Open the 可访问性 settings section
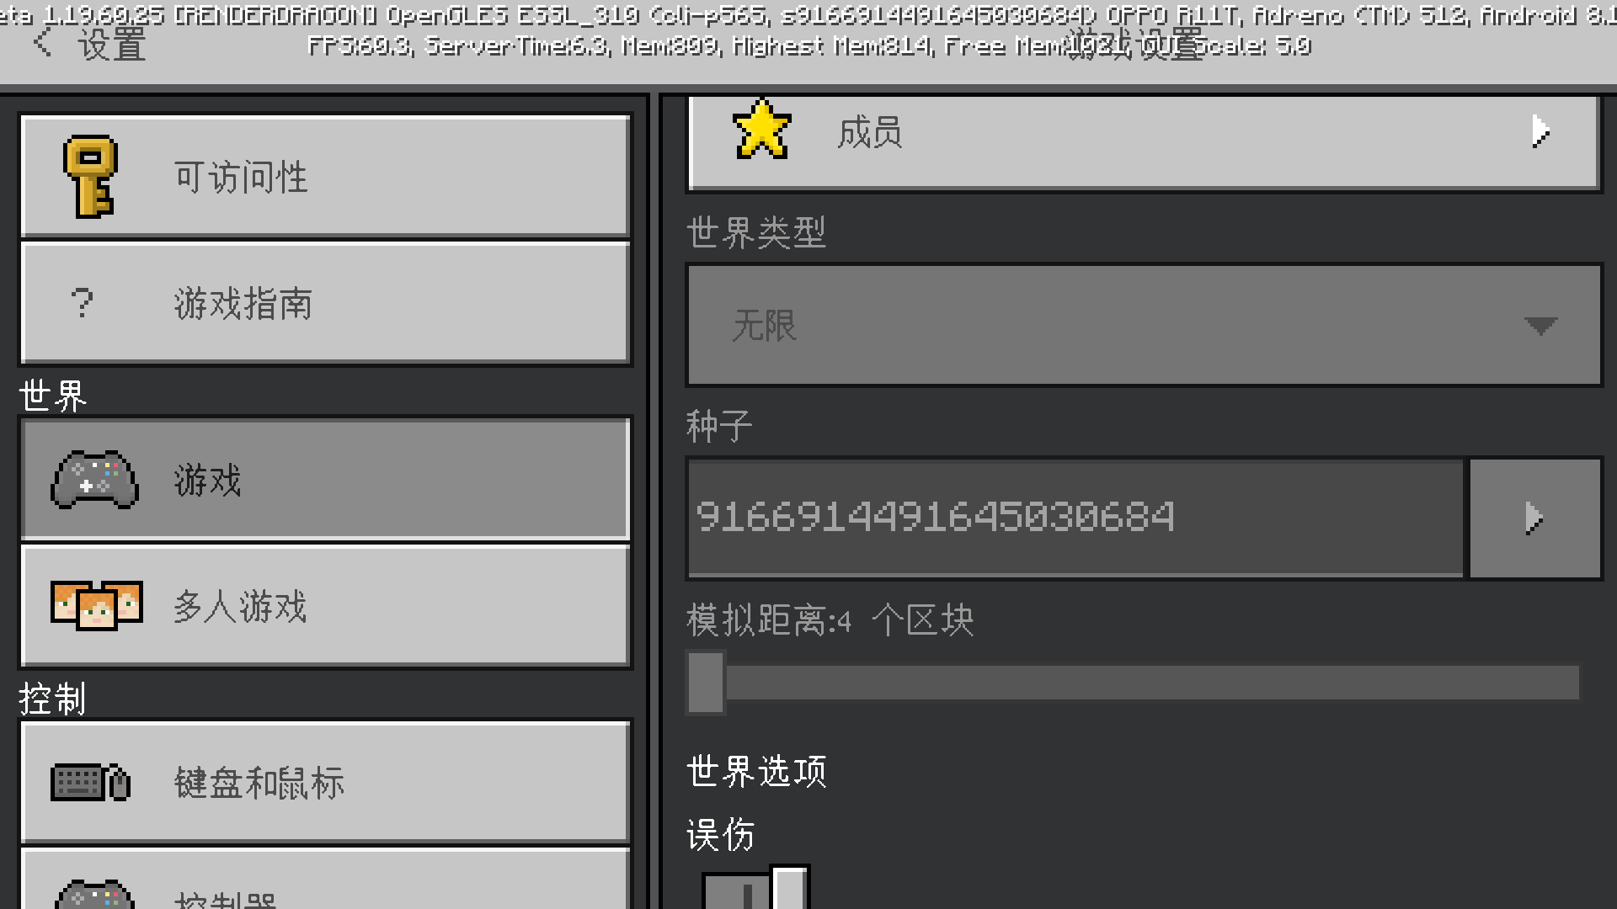 [325, 176]
